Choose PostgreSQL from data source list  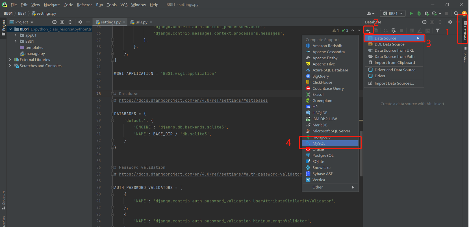click(330, 156)
